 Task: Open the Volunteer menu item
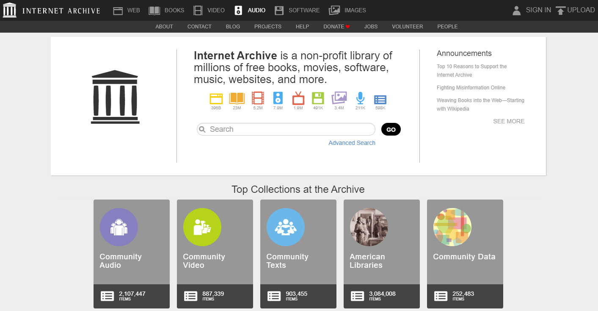click(x=407, y=26)
